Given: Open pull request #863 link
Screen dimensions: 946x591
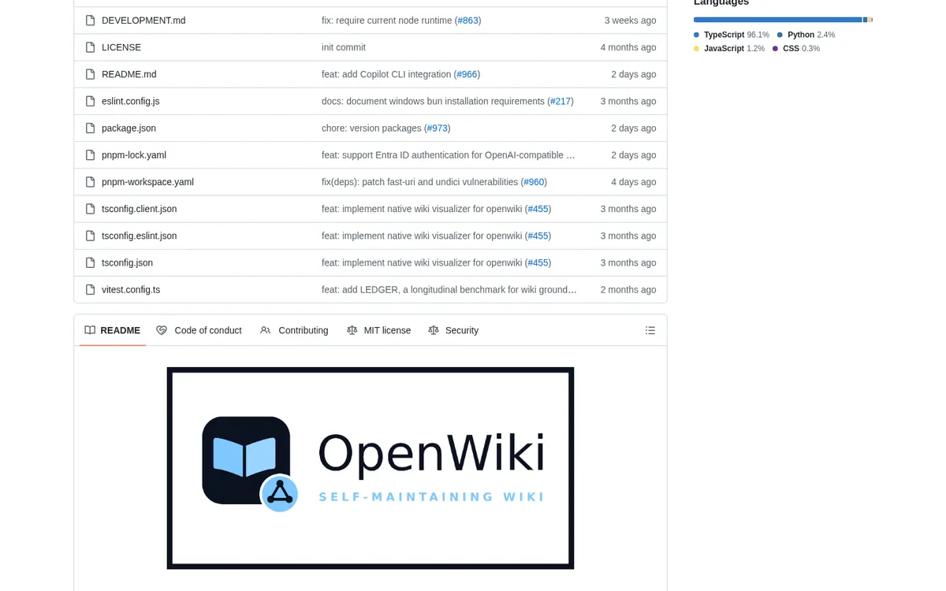Looking at the screenshot, I should (x=468, y=20).
